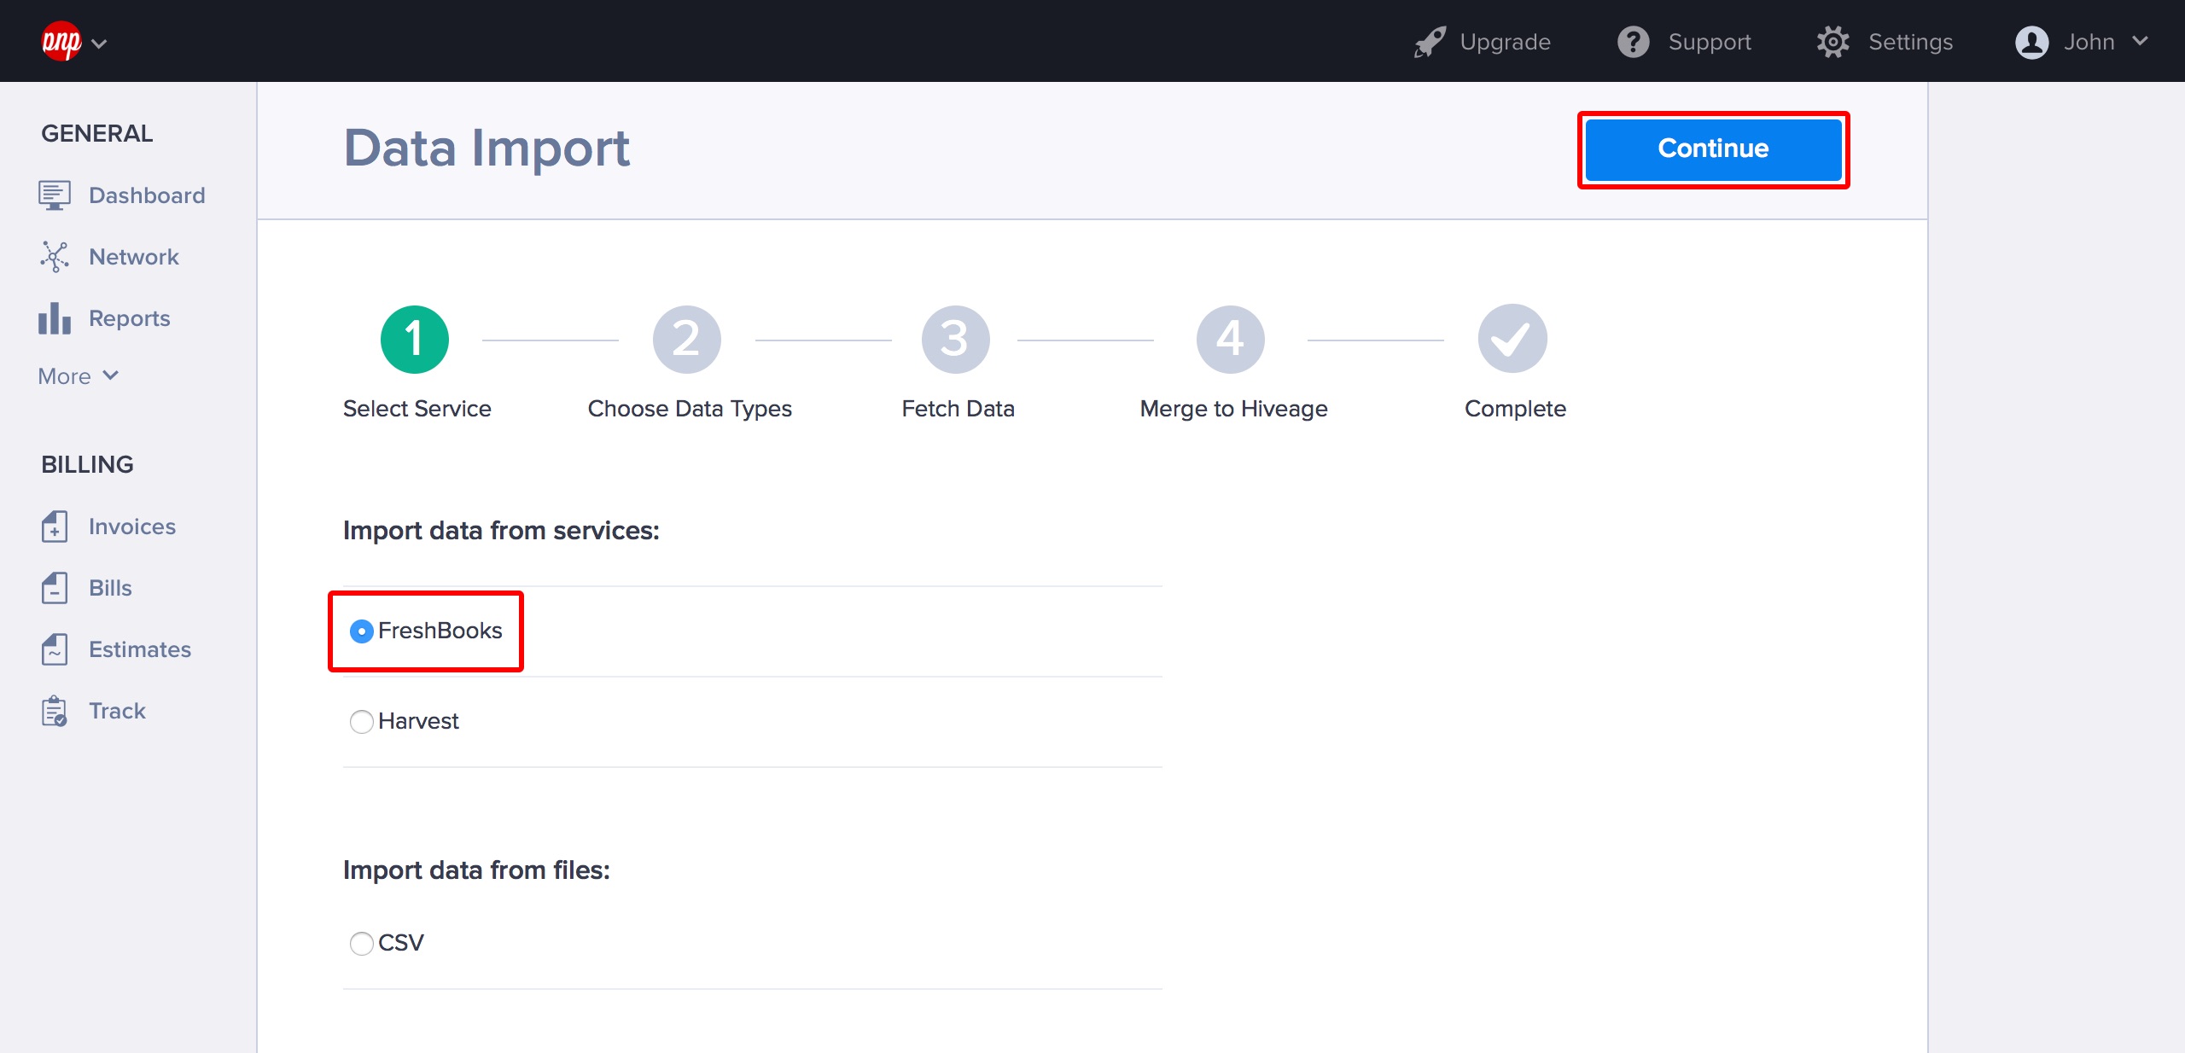Select the Harvest radio option
The image size is (2185, 1053).
[362, 722]
